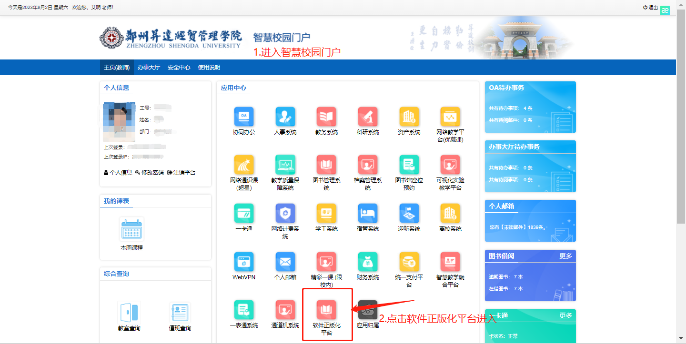Click the teal æ extension icon
This screenshot has width=686, height=344.
coord(665,10)
